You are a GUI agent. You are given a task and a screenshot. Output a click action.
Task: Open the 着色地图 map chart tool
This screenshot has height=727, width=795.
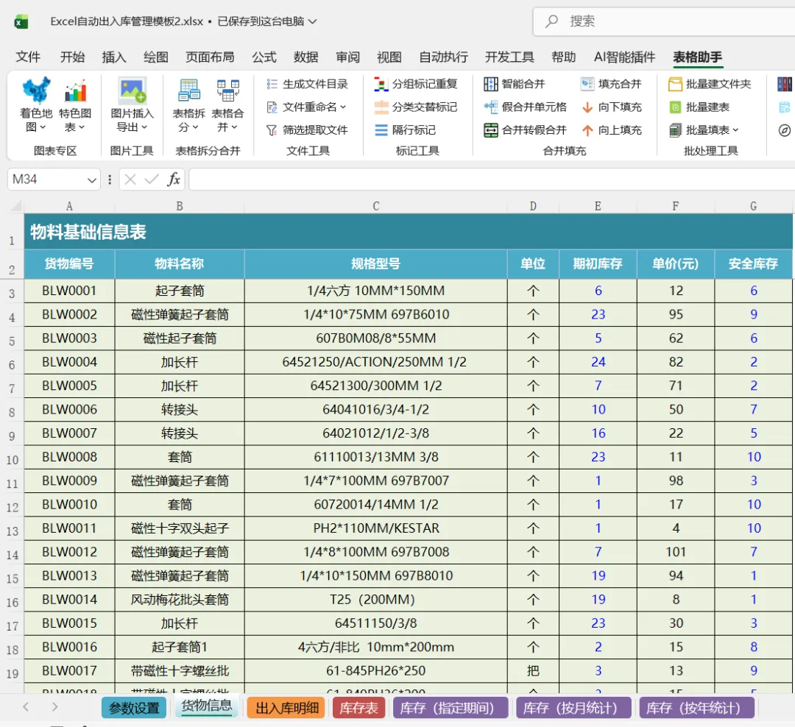coord(36,104)
